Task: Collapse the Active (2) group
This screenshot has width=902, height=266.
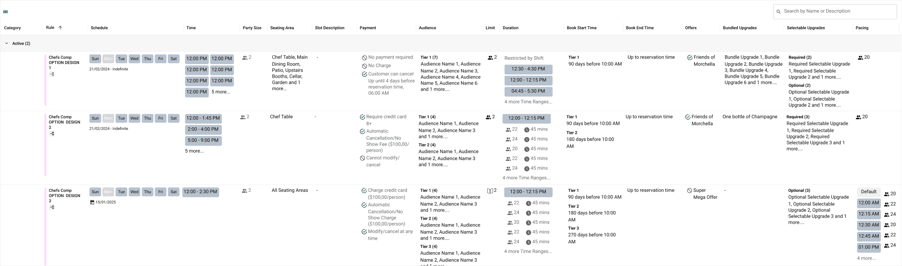Action: pos(7,44)
